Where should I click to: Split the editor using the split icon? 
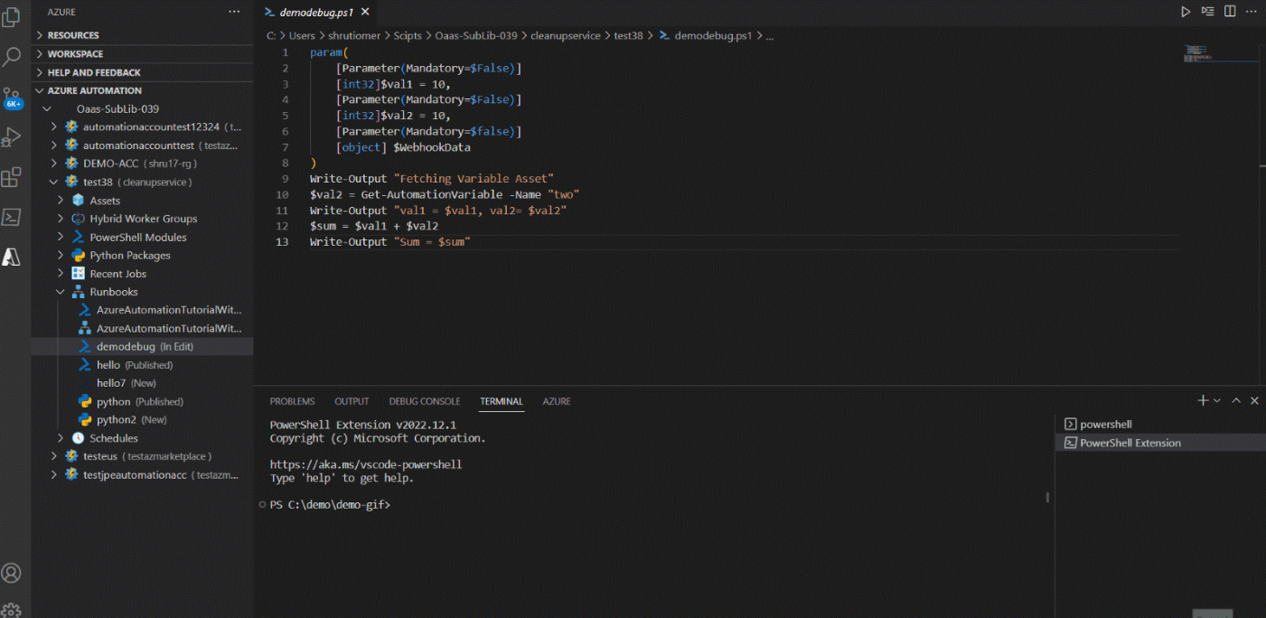point(1231,11)
